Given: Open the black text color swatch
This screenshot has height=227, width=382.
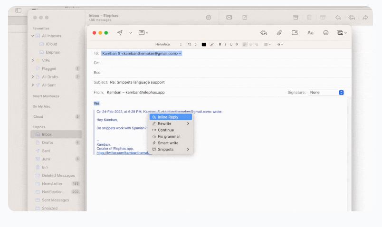Looking at the screenshot, I should 204,44.
